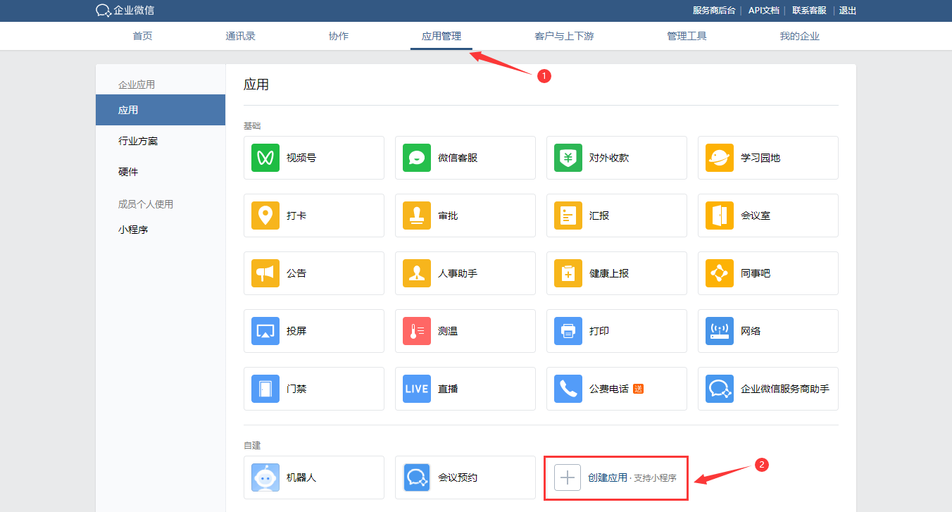Viewport: 952px width, 512px height.
Task: Open the 视频号 app icon
Action: click(x=265, y=158)
